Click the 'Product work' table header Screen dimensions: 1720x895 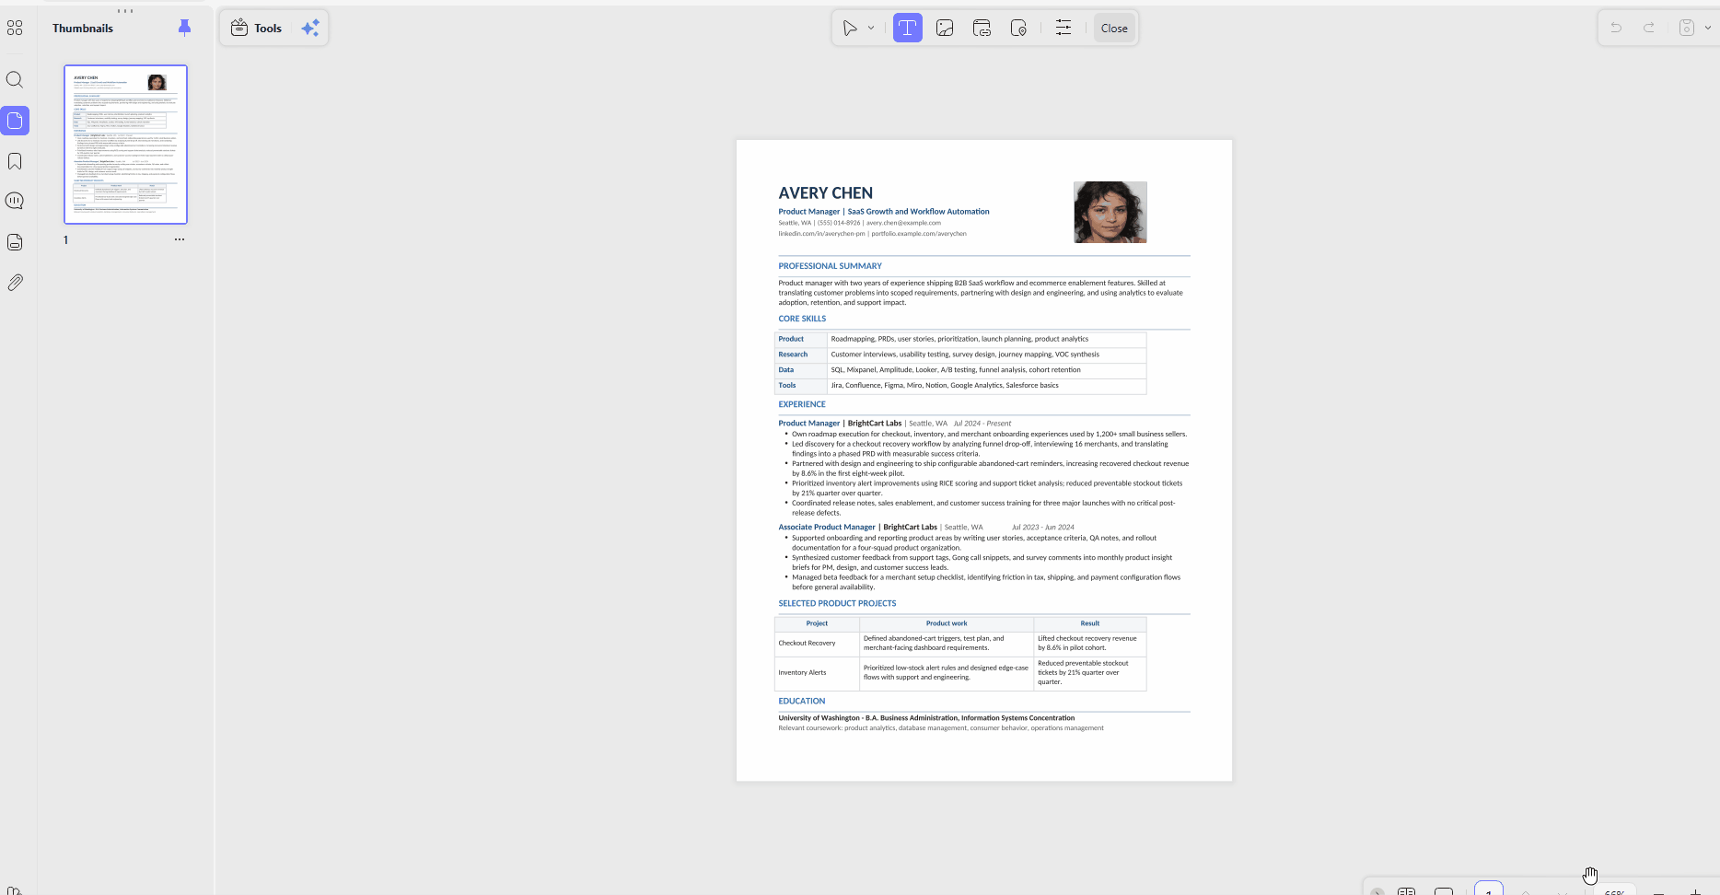(947, 623)
